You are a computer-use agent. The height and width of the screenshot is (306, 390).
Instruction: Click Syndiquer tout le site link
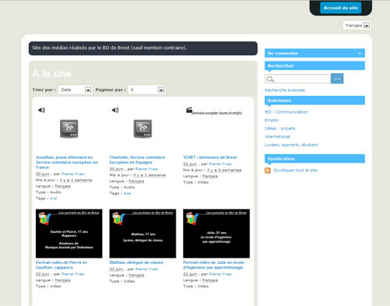[296, 171]
